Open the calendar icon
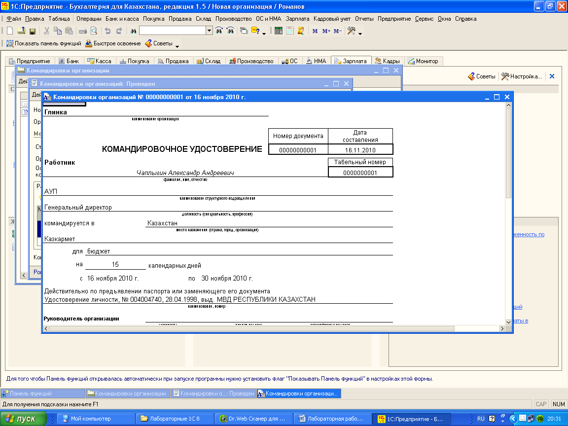The height and width of the screenshot is (426, 568). tap(290, 31)
